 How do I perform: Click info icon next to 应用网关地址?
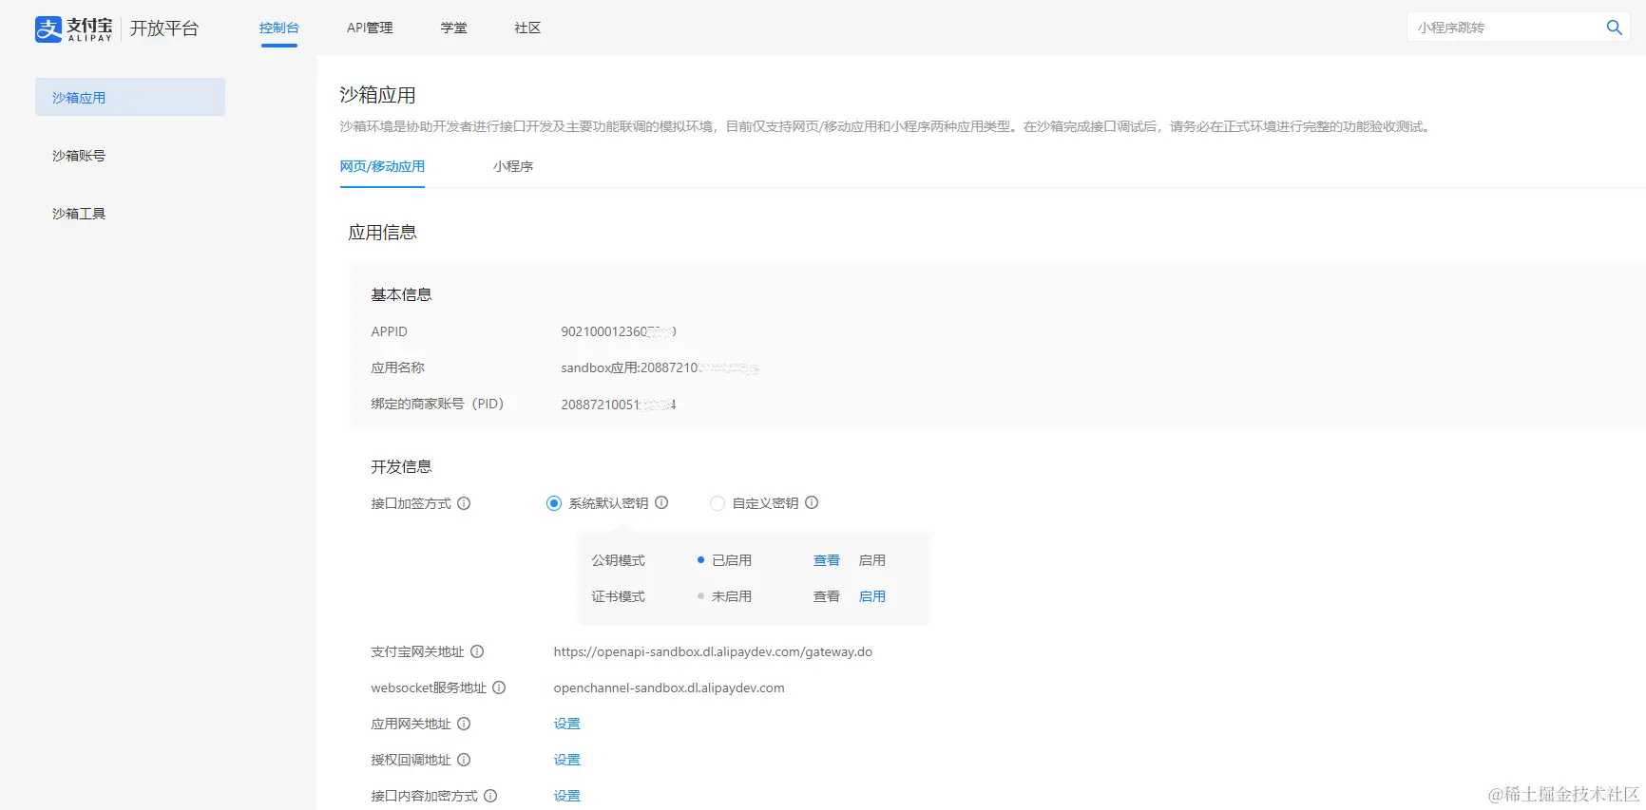pyautogui.click(x=464, y=724)
